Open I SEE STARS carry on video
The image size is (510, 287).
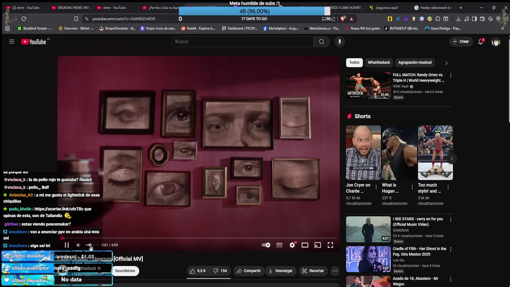[x=369, y=229]
